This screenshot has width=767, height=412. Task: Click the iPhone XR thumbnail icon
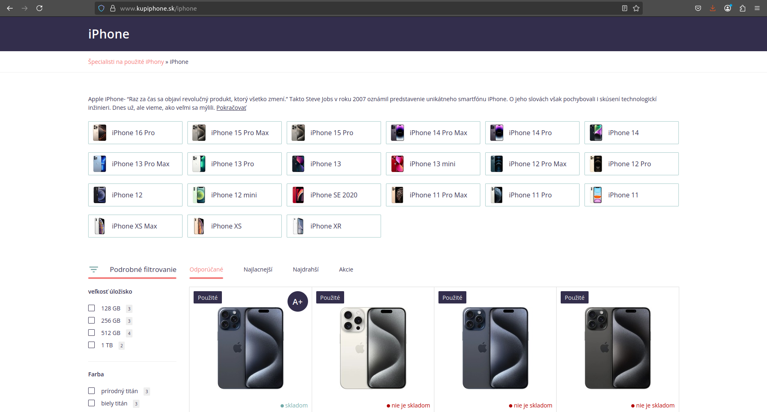click(x=298, y=226)
